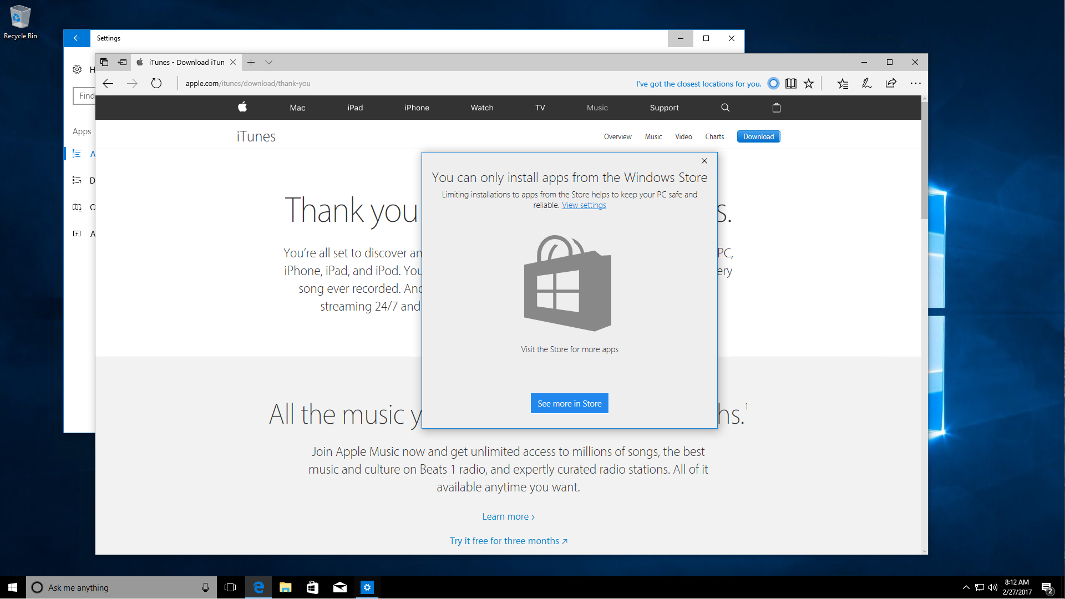Open Support in Apple navigation
Viewport: 1065px width, 599px height.
point(664,108)
